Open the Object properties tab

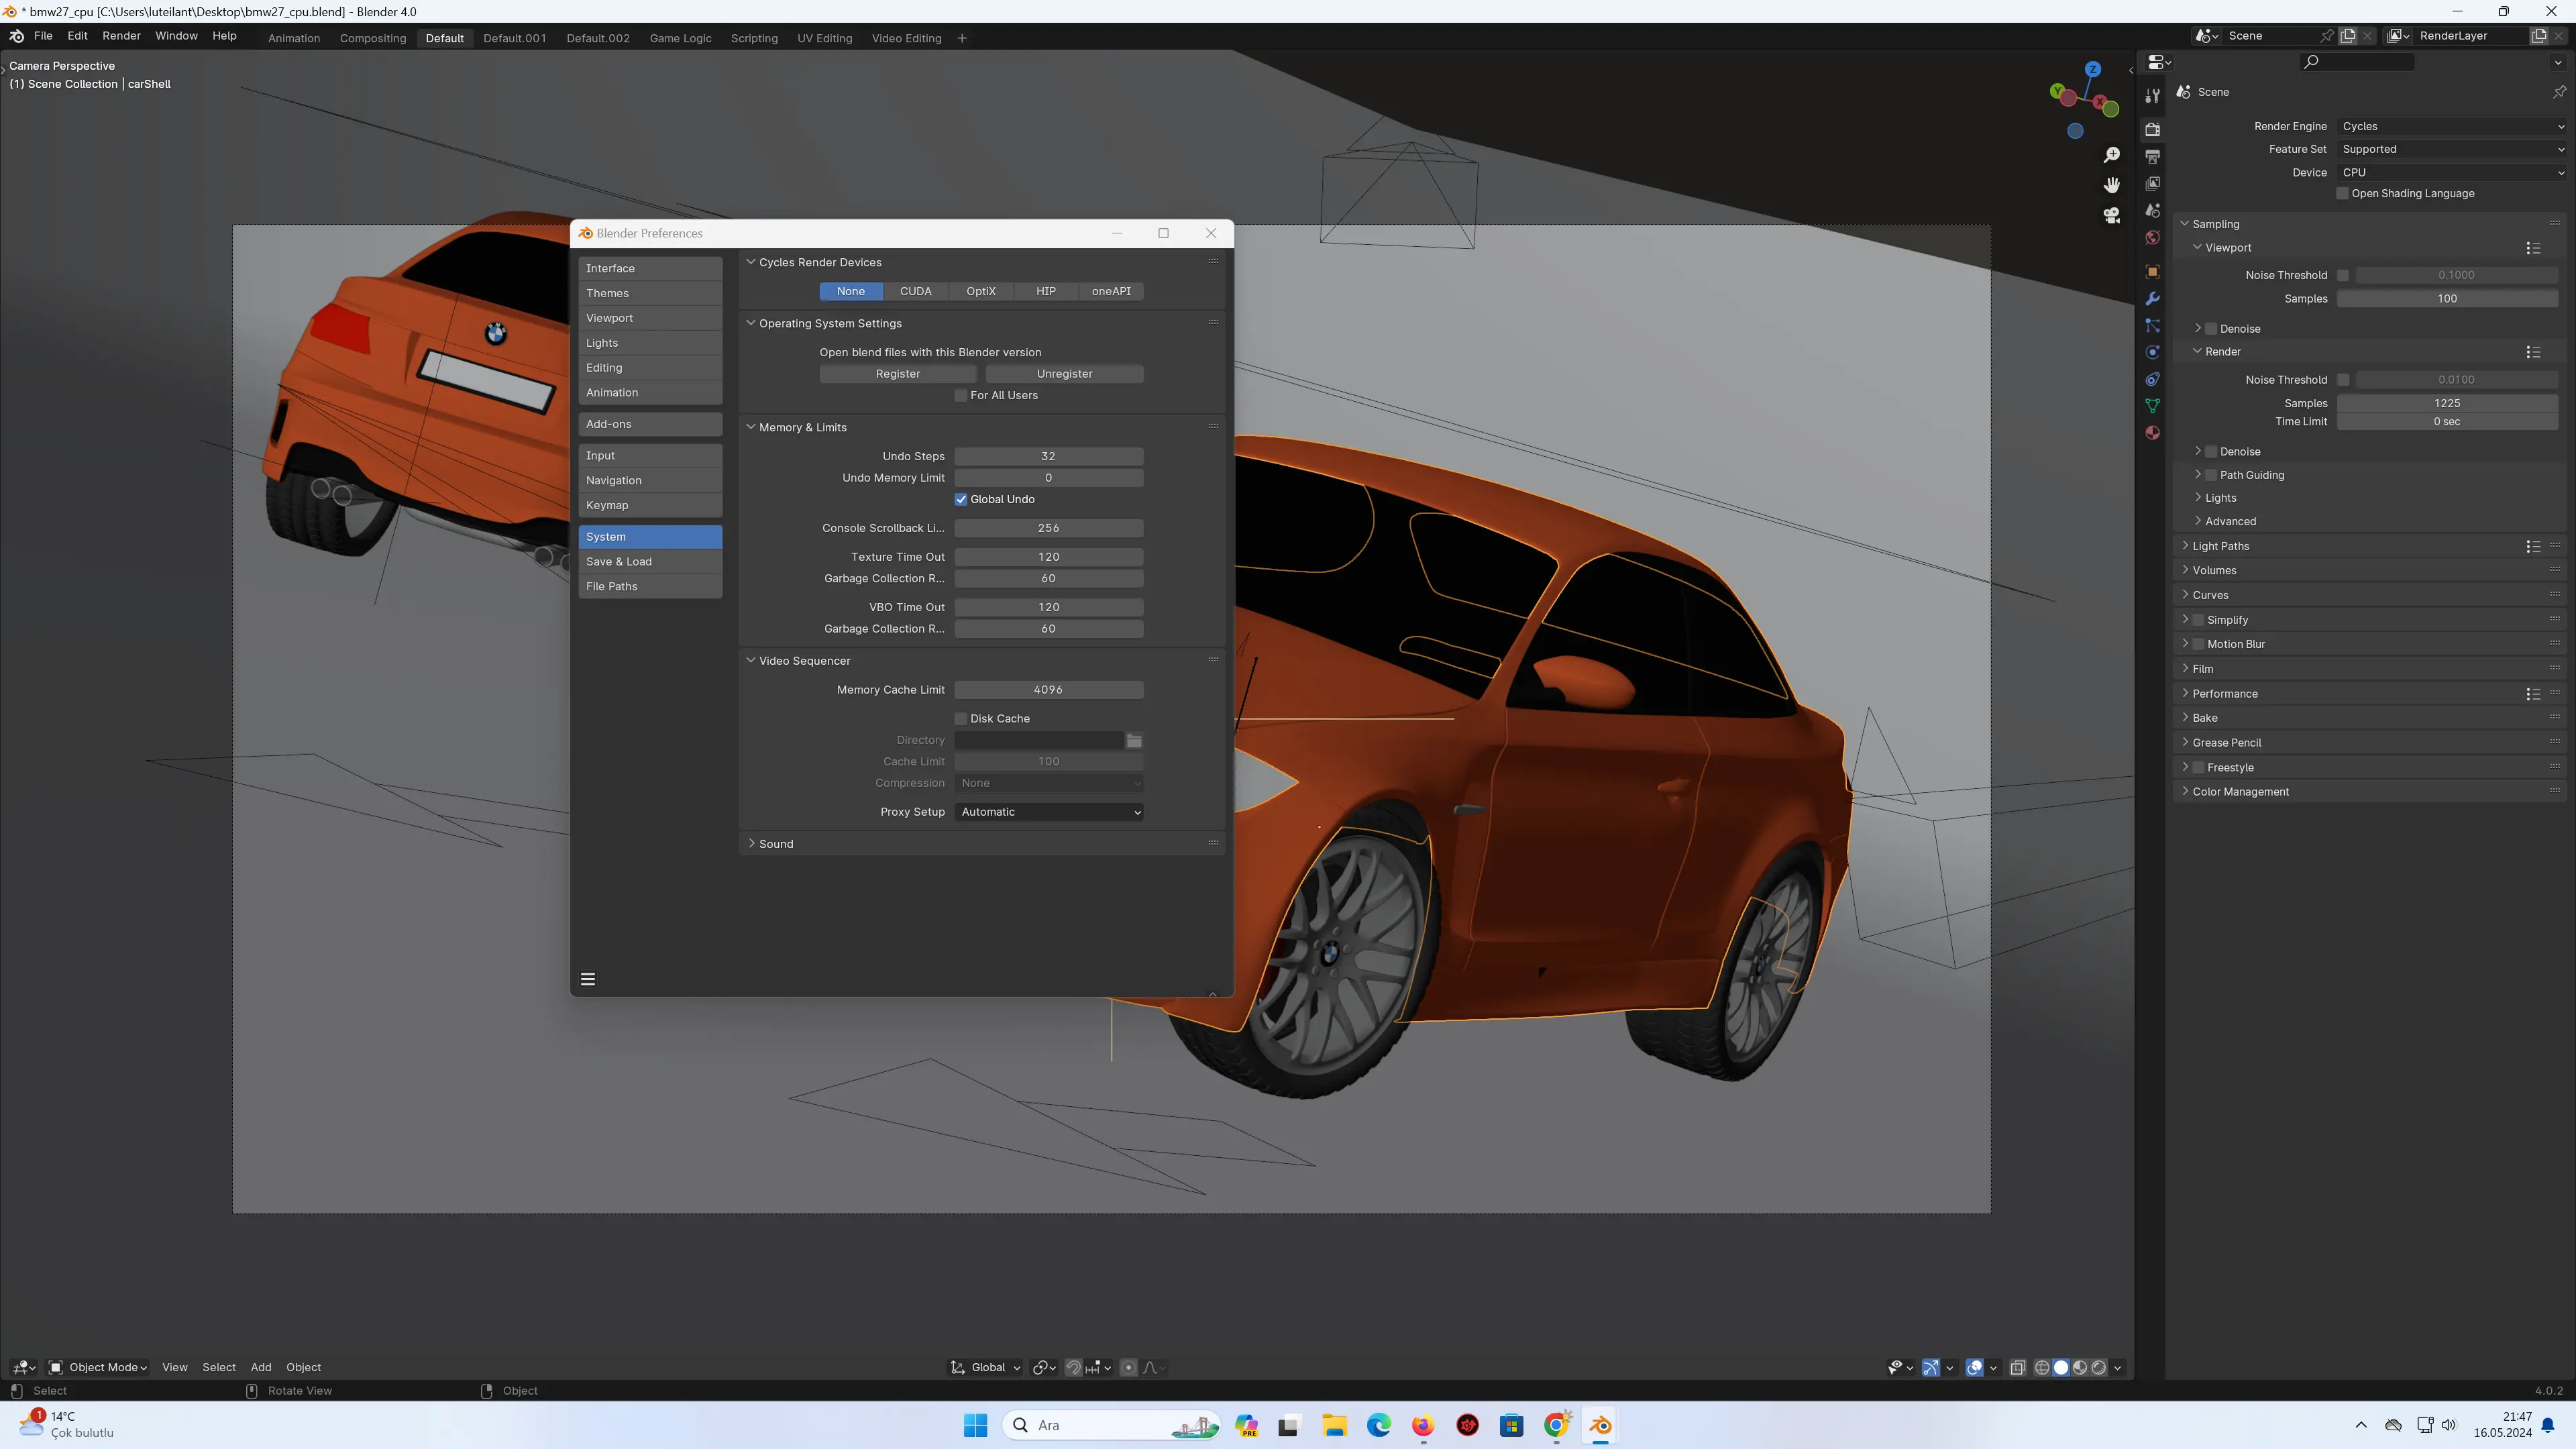pos(2152,271)
